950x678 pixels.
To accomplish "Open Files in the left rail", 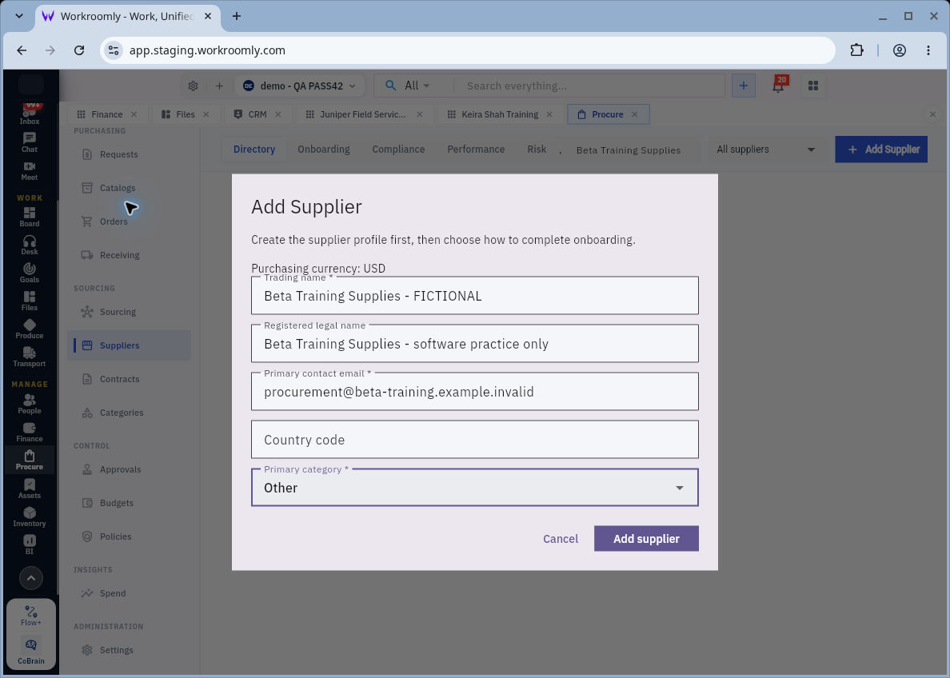I will 29,301.
